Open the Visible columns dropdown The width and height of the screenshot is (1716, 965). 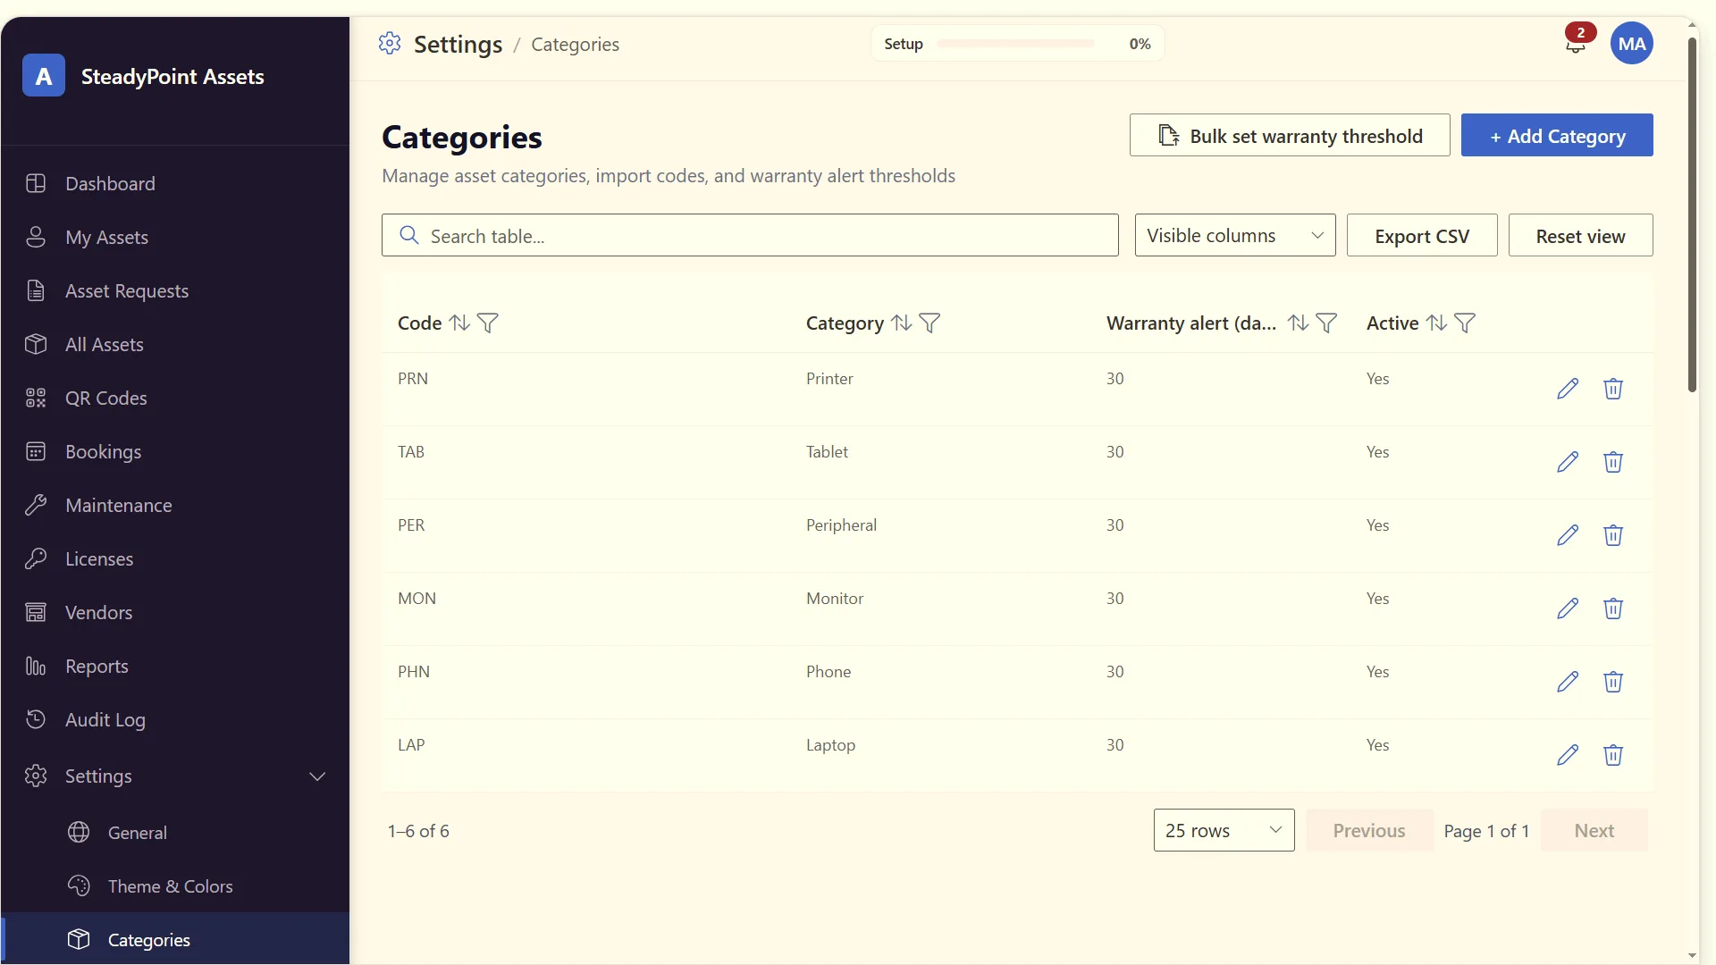[x=1235, y=235]
